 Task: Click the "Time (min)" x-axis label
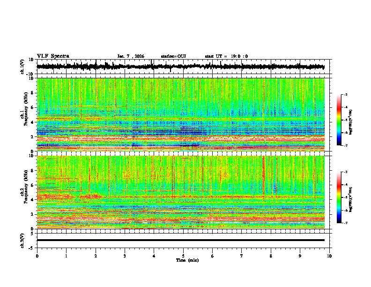(x=187, y=260)
